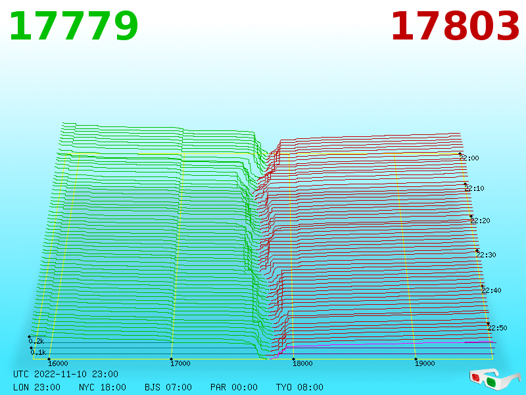Click the PAR 00:00 clock text
The height and width of the screenshot is (395, 526).
pyautogui.click(x=234, y=387)
